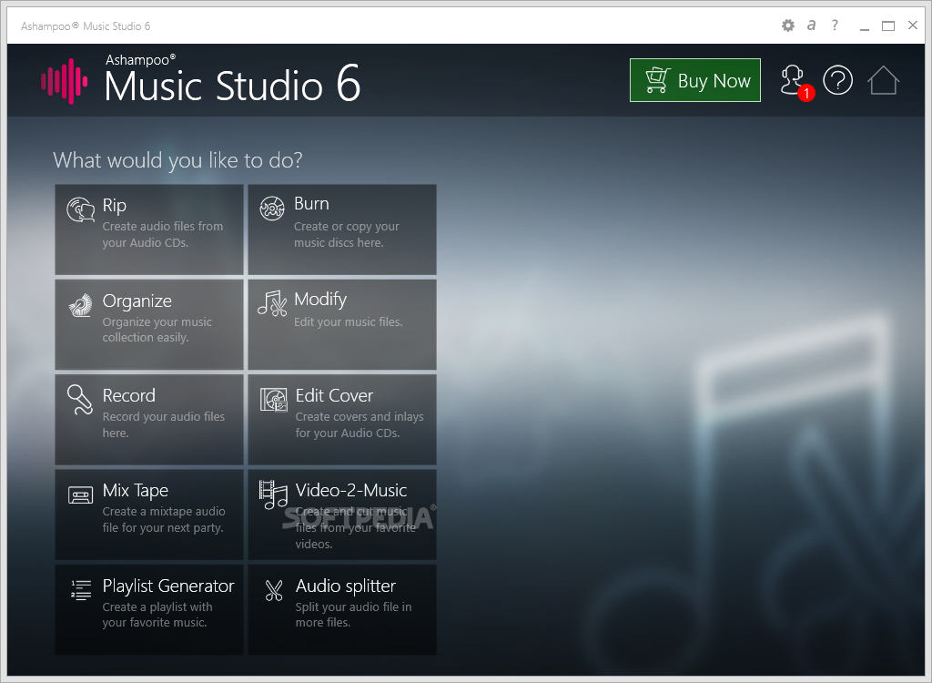Image resolution: width=932 pixels, height=683 pixels.
Task: Open the Record title
Action: point(129,395)
